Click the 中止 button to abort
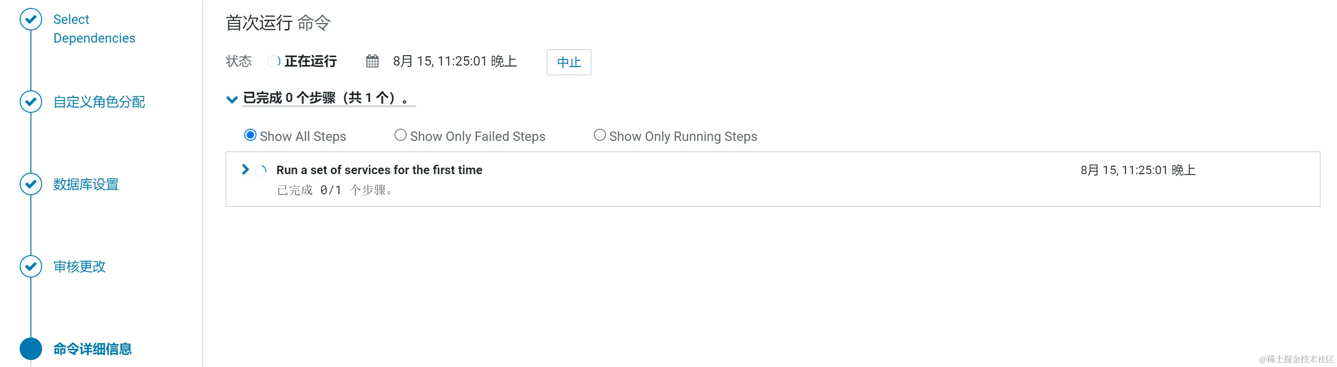This screenshot has height=367, width=1337. (x=569, y=62)
